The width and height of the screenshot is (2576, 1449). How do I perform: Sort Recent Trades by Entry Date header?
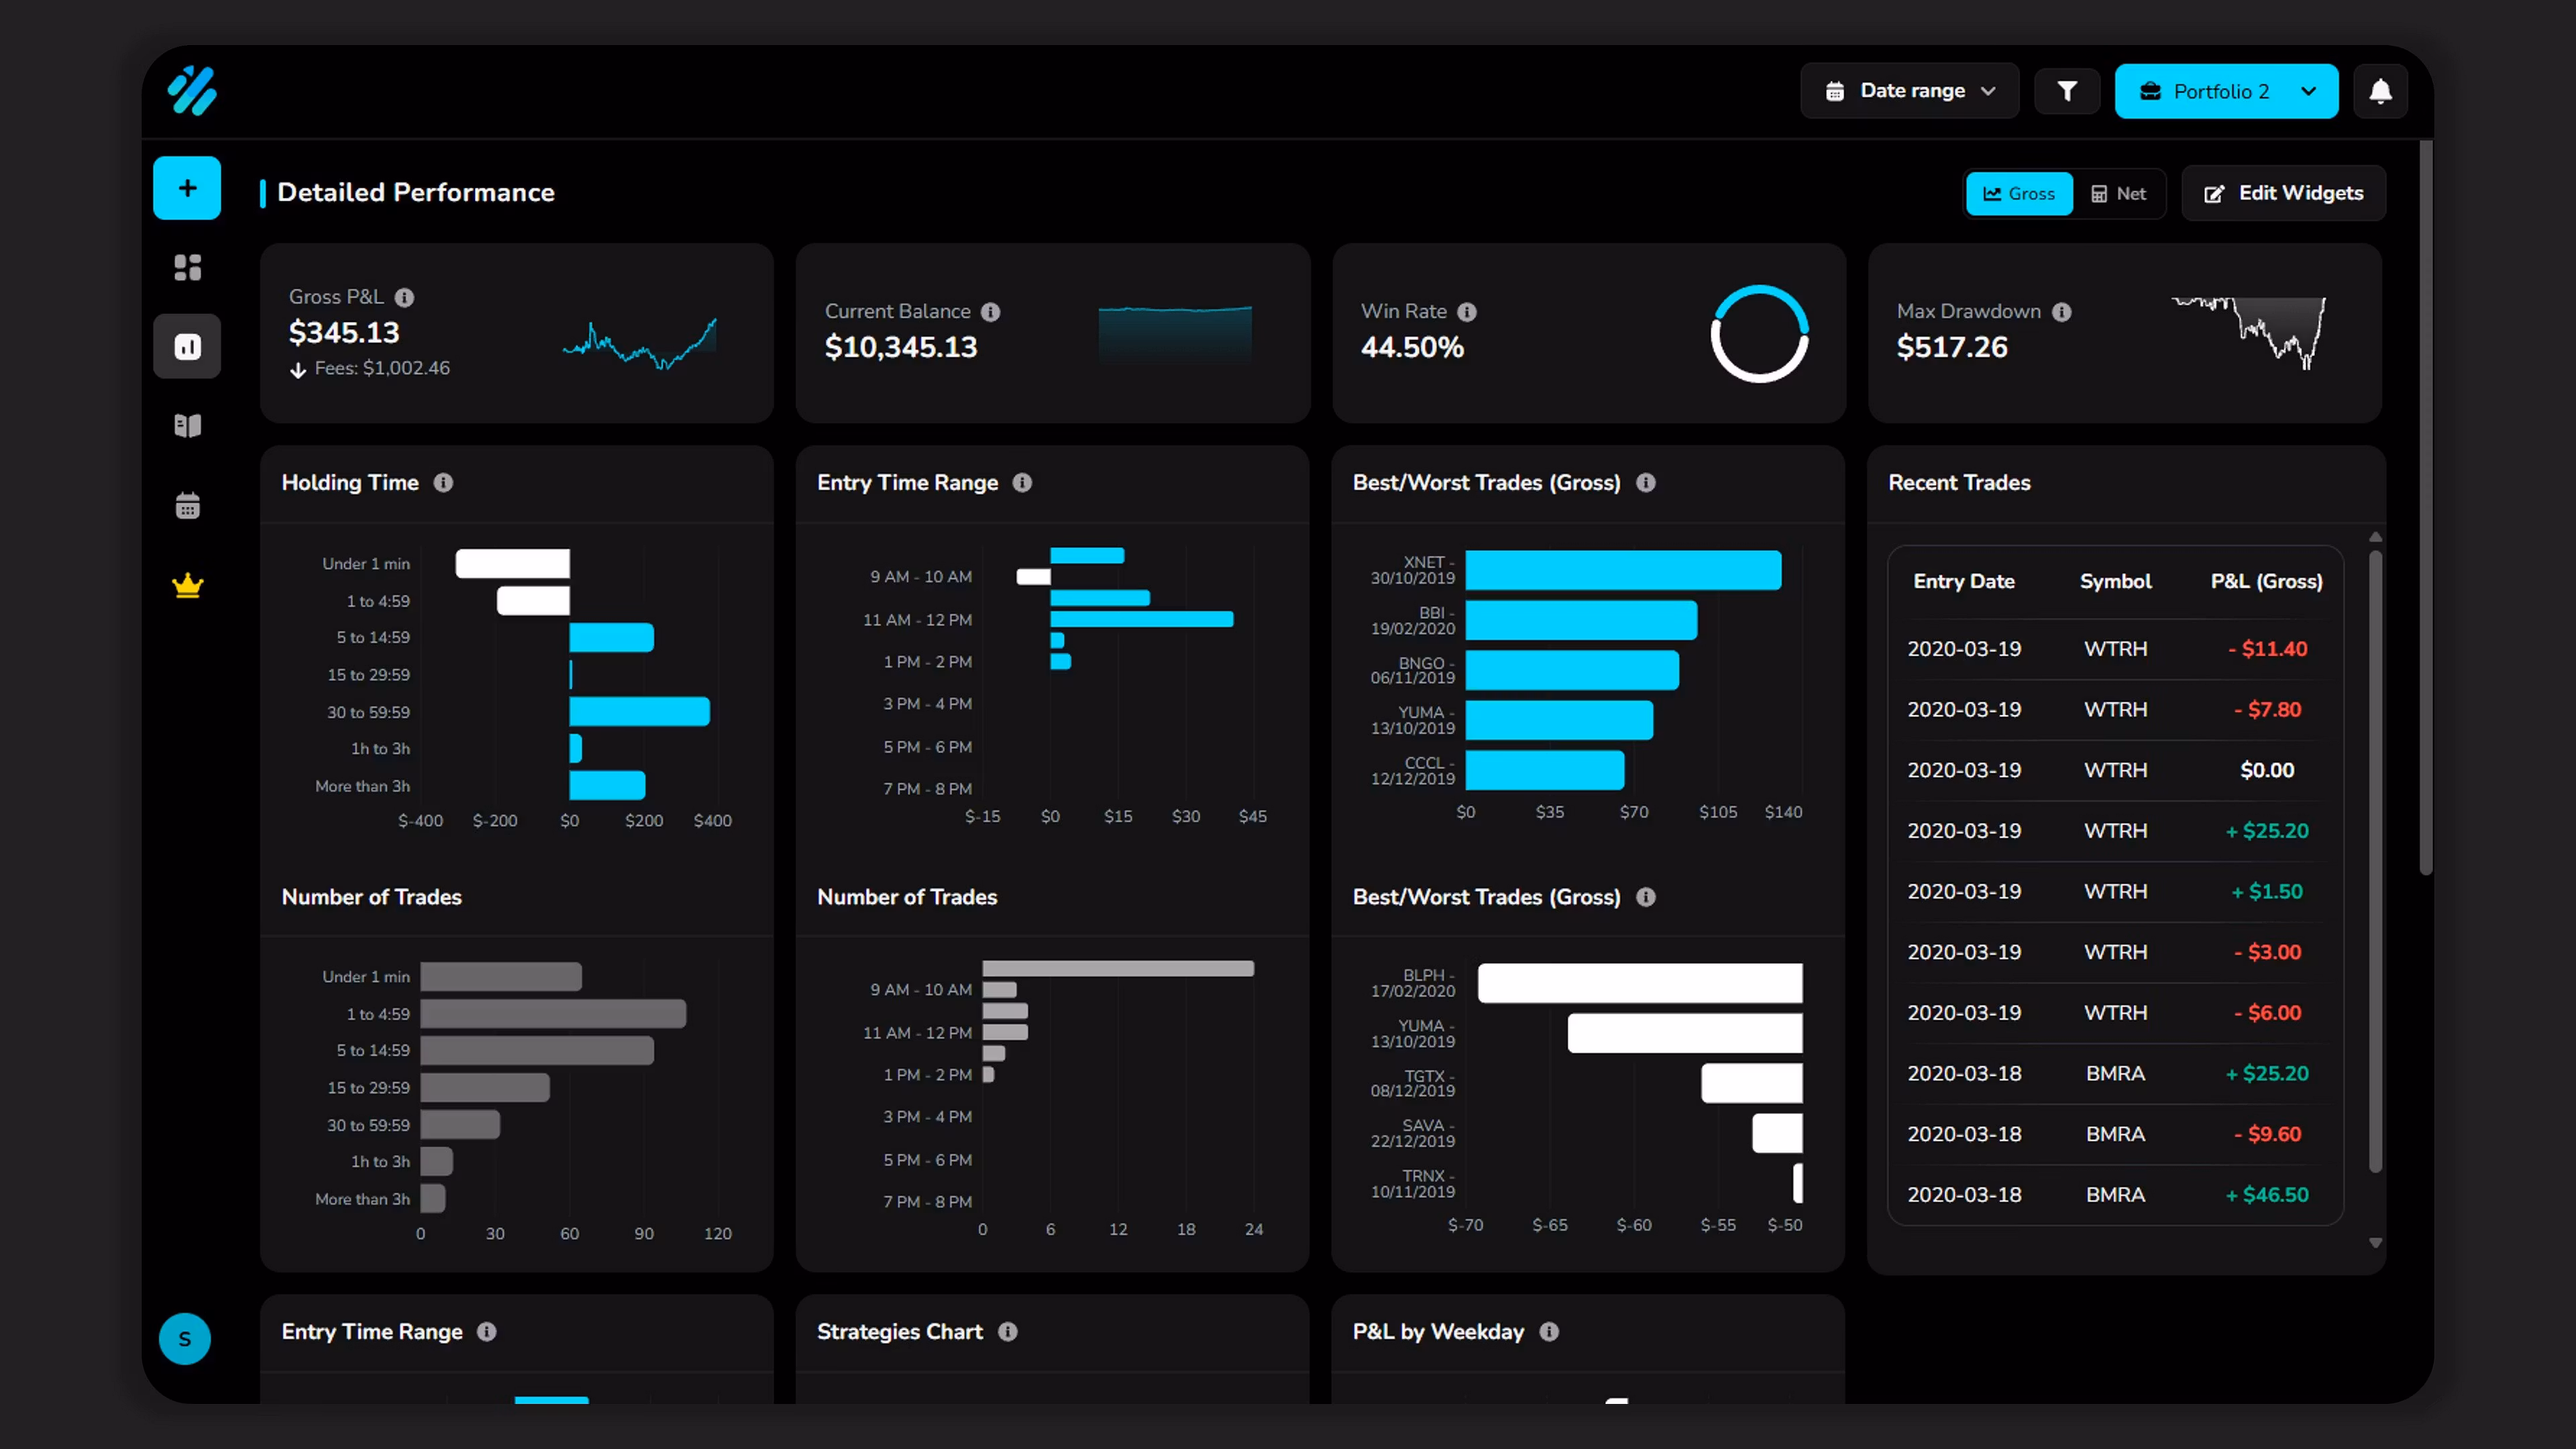pyautogui.click(x=1963, y=582)
